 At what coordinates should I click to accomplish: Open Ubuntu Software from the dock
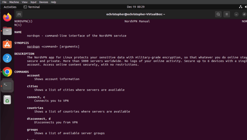tap(7, 44)
